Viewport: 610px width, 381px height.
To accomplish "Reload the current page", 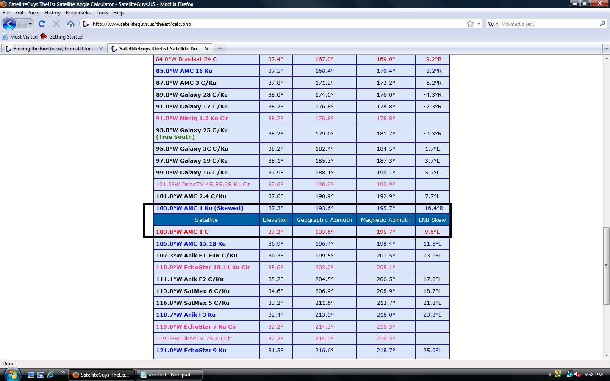I will point(42,24).
